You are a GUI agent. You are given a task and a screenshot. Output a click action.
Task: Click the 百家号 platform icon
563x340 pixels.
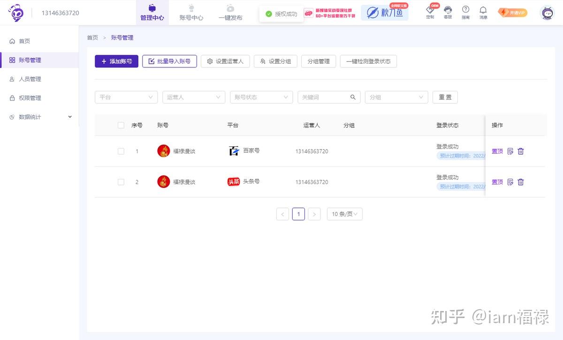[x=234, y=151]
